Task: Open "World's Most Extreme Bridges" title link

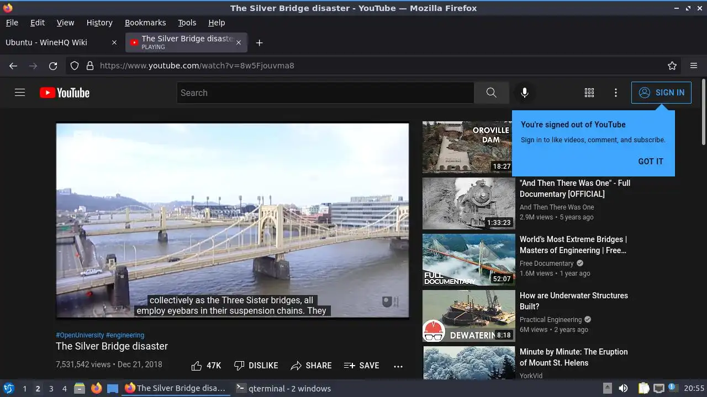Action: (x=573, y=245)
